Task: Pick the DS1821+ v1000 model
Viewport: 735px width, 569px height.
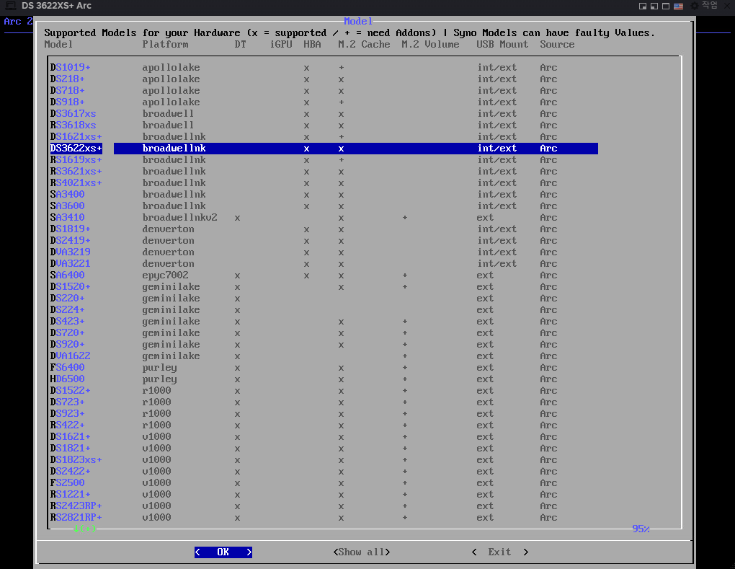Action: coord(71,448)
